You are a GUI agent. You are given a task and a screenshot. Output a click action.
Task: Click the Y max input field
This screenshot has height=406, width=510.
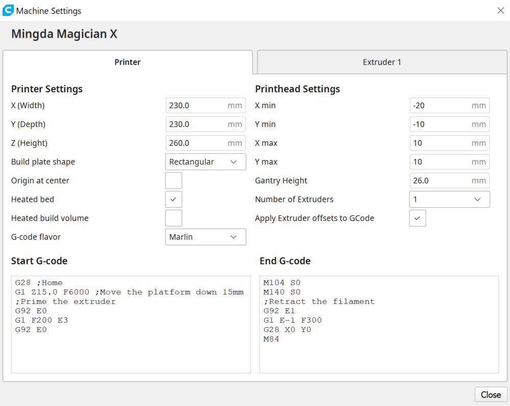449,162
